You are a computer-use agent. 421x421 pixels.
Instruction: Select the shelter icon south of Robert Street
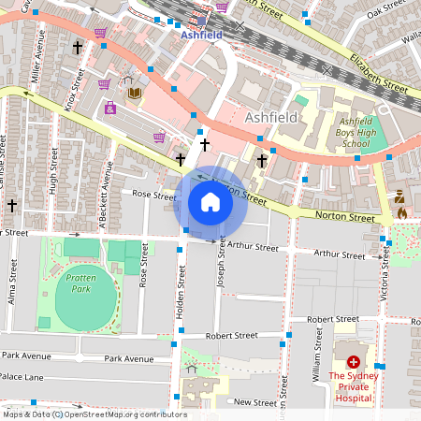tap(192, 369)
